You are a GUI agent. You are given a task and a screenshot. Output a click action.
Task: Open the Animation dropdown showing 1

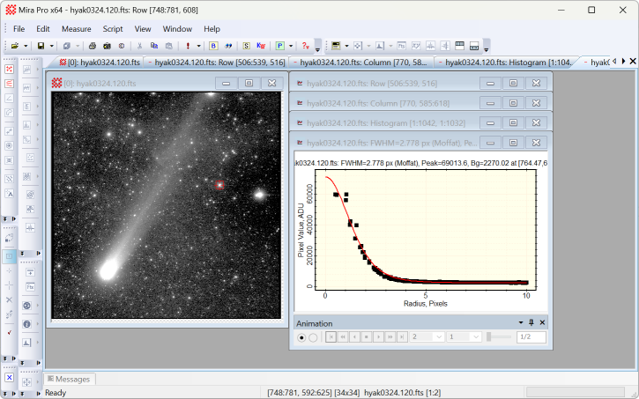click(476, 337)
